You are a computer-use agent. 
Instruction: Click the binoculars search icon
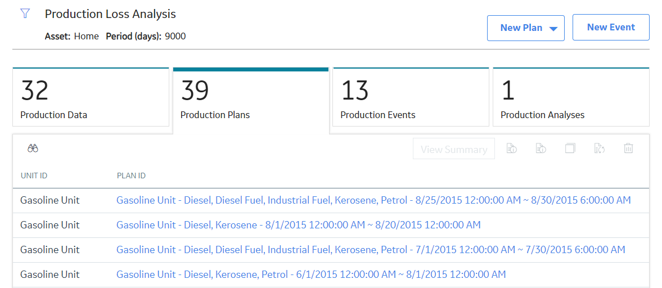tap(33, 148)
